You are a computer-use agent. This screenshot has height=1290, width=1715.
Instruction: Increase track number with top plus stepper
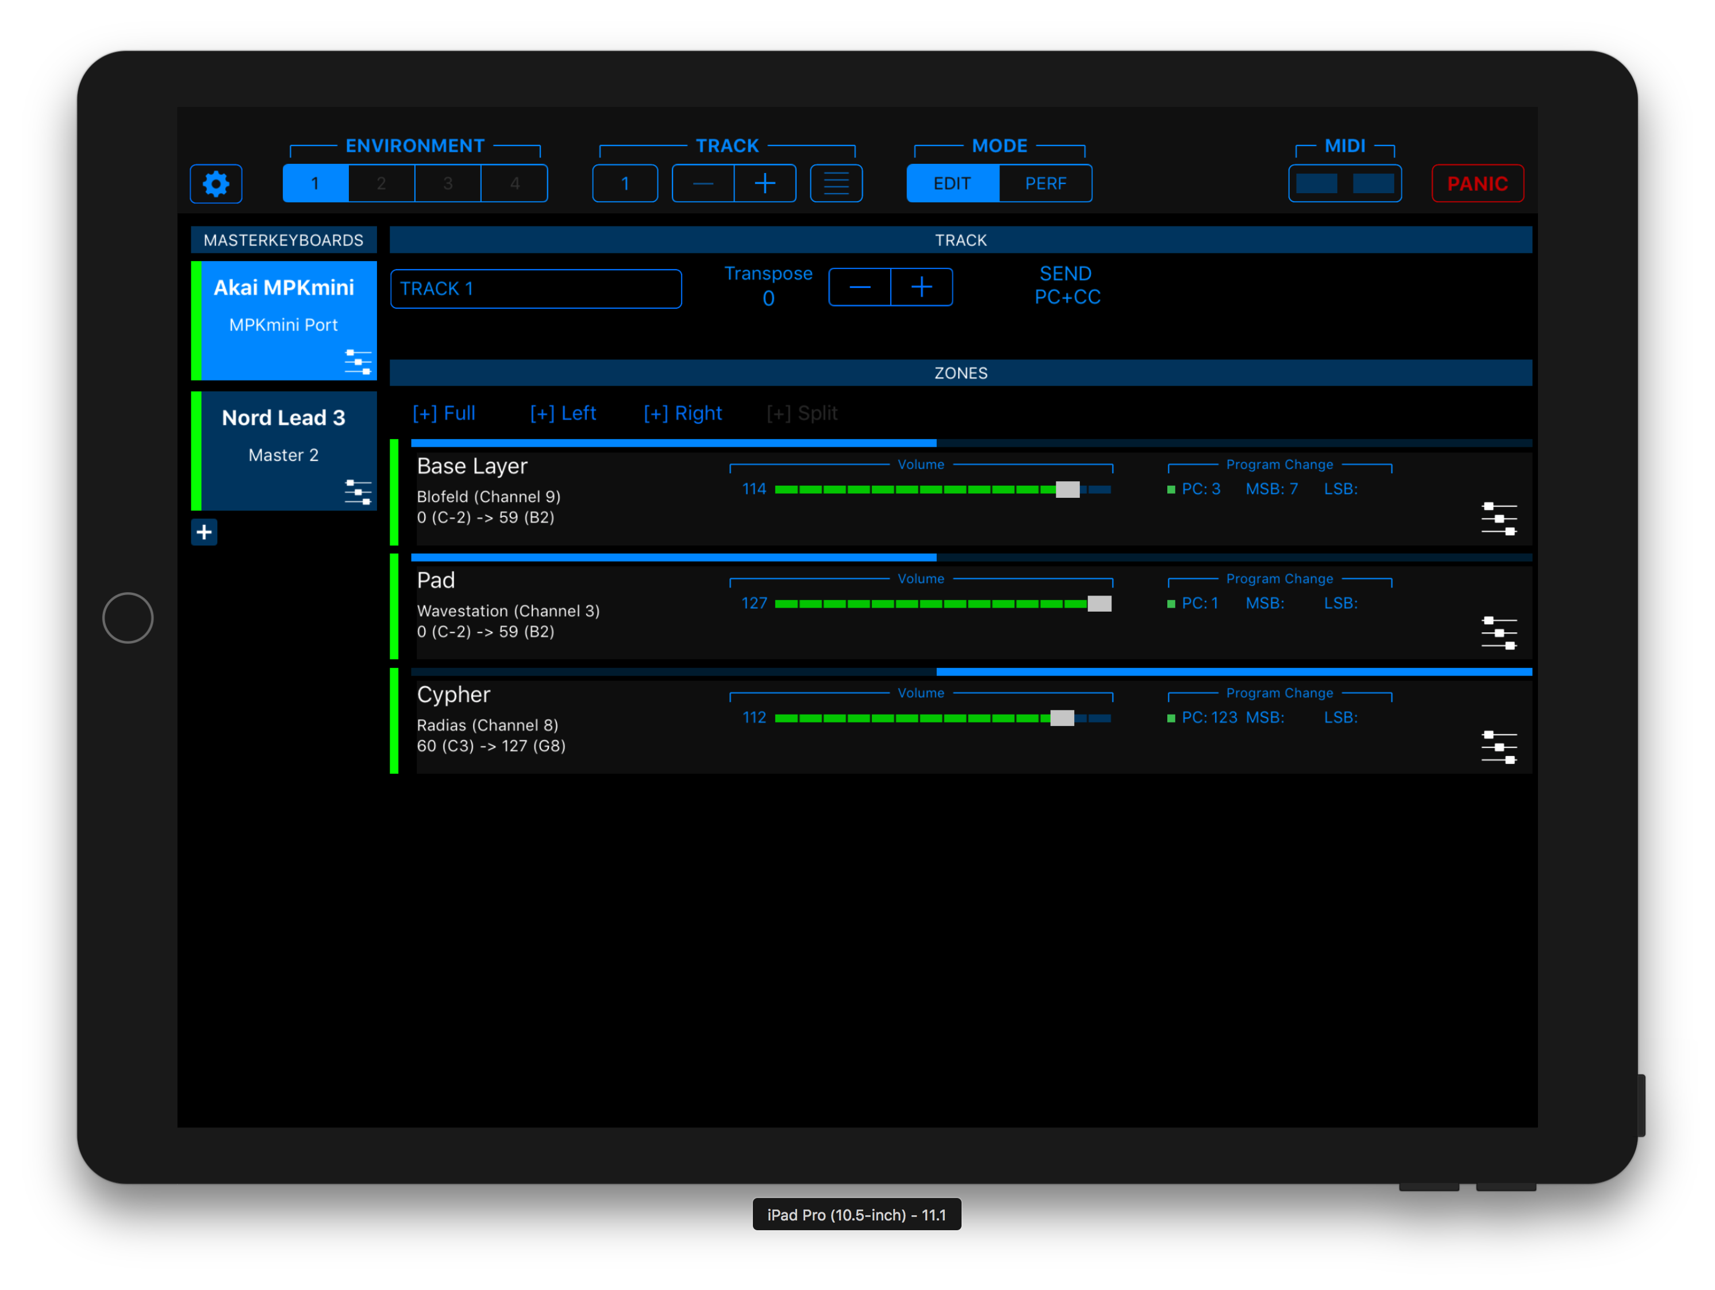point(764,184)
